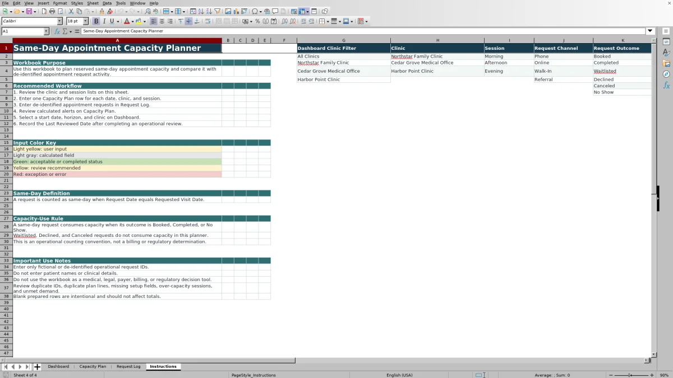Open the Sheet menu

tap(93, 3)
